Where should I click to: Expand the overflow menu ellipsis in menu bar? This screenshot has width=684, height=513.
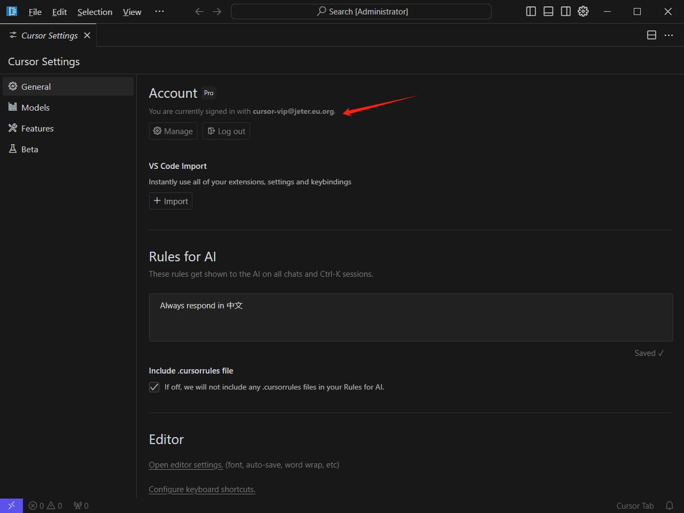tap(159, 11)
